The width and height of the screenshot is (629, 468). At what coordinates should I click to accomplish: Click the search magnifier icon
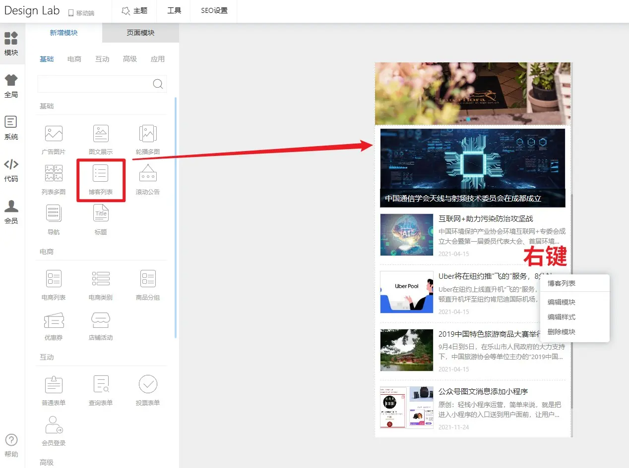pyautogui.click(x=158, y=84)
